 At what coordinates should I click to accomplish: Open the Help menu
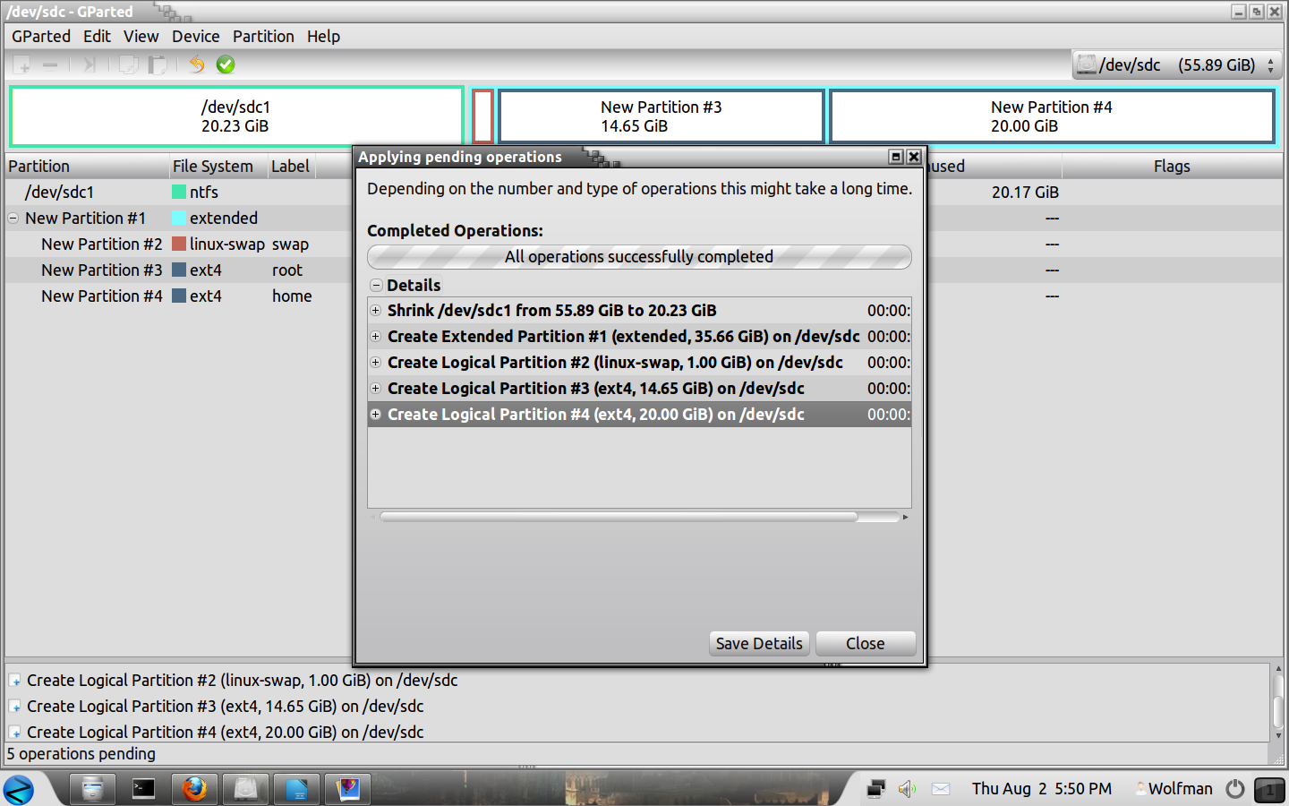[x=323, y=37]
